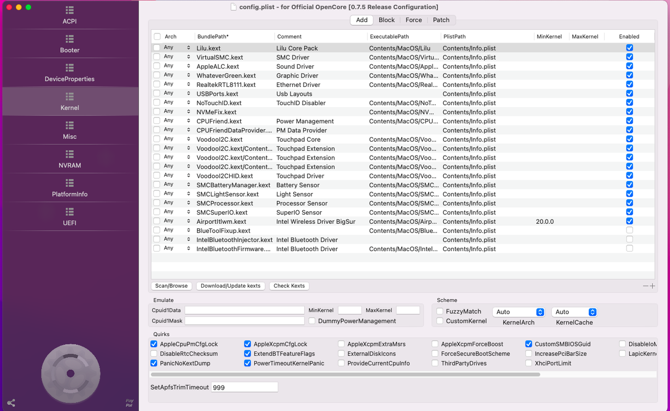
Task: Open the KernelCache Auto dropdown
Action: click(574, 312)
